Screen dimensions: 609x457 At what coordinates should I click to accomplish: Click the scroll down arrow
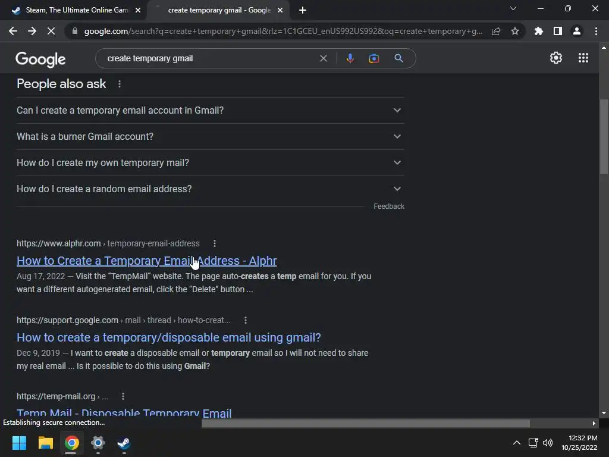[x=604, y=413]
